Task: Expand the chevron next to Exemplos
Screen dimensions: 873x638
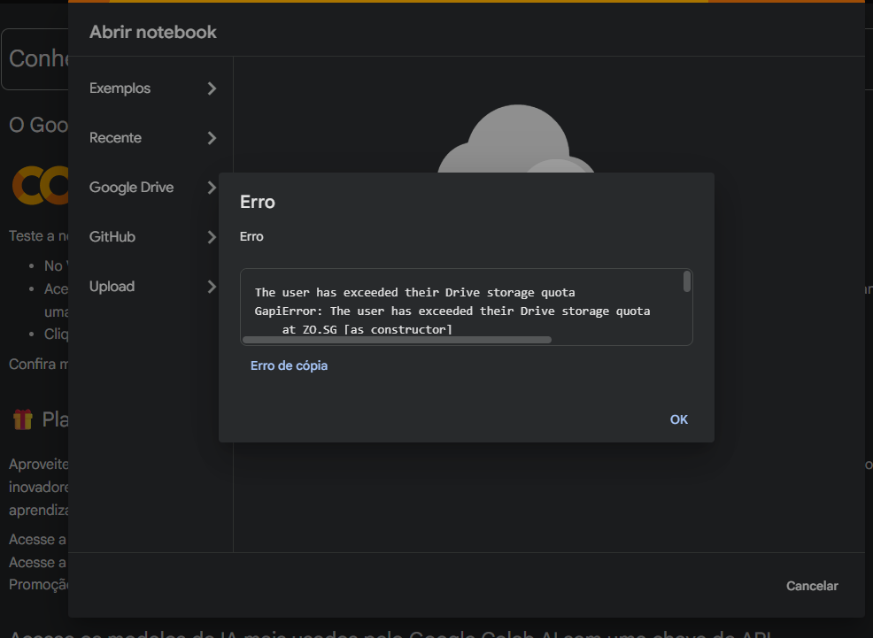Action: tap(212, 88)
